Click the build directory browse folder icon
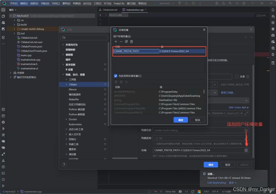Viewport: 276px width, 194px height. 246,130
